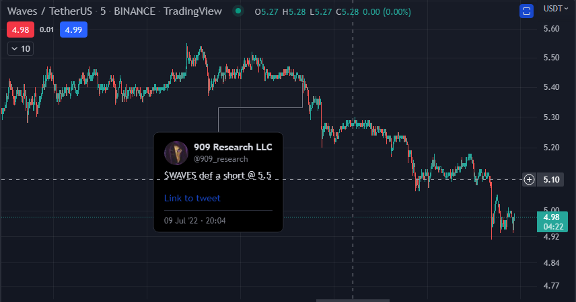Click the 5.10 crosshair price label
This screenshot has height=302, width=576.
[x=550, y=180]
